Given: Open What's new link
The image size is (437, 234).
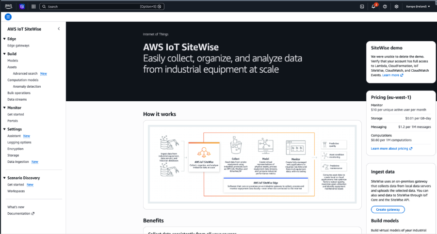Looking at the screenshot, I should (16, 207).
